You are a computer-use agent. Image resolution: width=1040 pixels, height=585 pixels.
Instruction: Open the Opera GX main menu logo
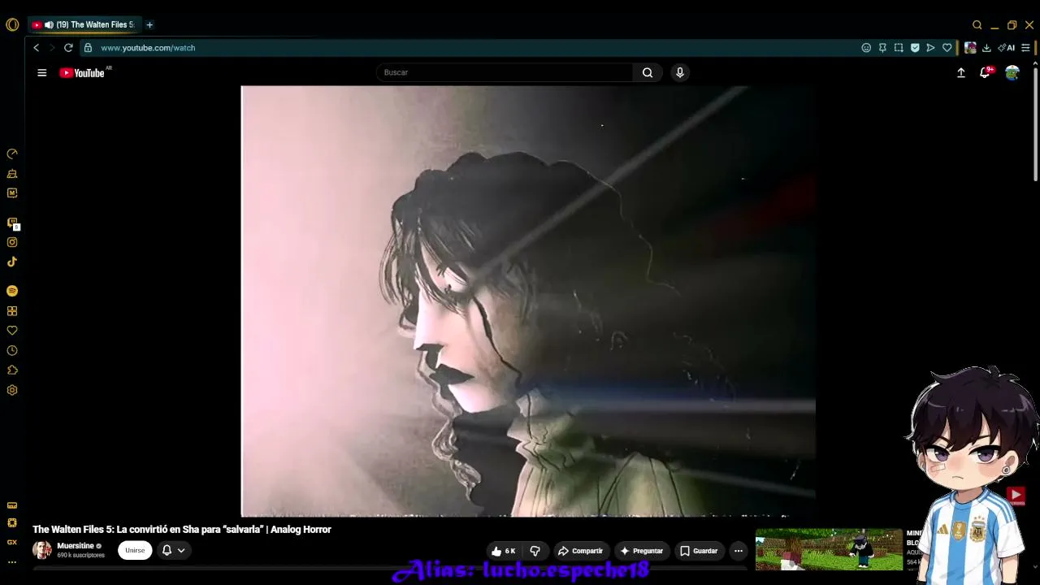pos(12,24)
